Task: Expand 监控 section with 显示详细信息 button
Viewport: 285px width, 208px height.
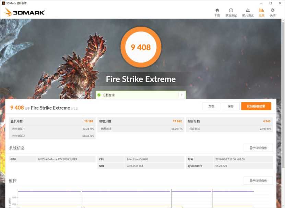Action: (258, 181)
